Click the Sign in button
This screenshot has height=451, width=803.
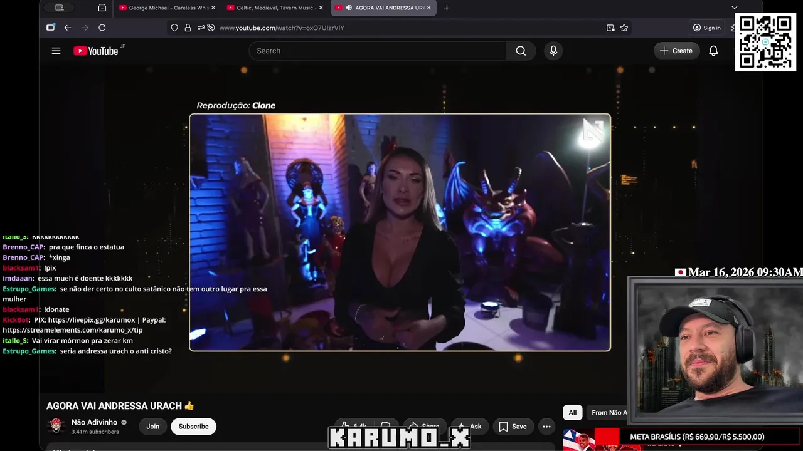(706, 28)
